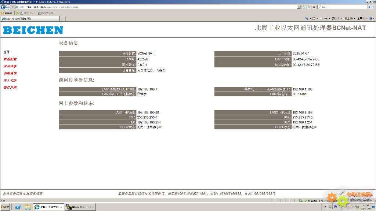Open the Suggested Sites favorites item

[x=28, y=13]
